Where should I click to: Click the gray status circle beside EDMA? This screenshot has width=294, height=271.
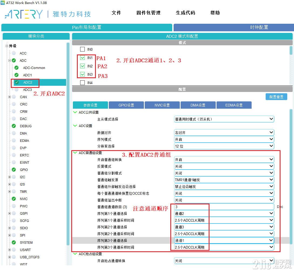pos(14,140)
